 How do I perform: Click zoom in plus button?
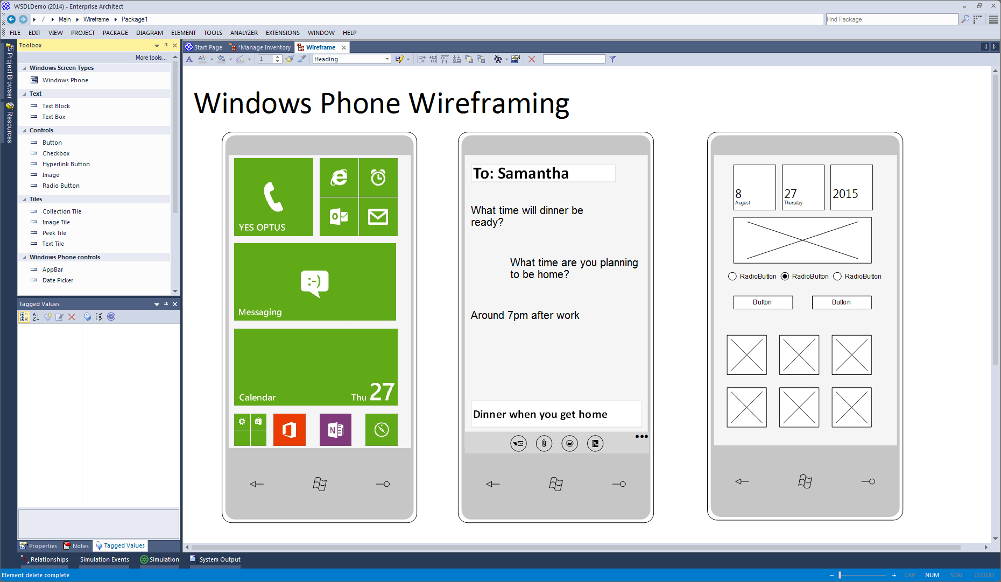click(x=894, y=575)
